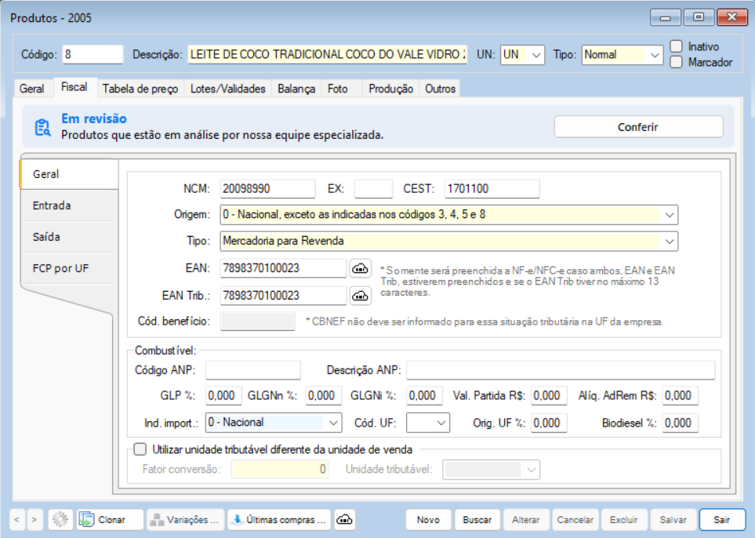
Task: Click the Salvar button
Action: pyautogui.click(x=673, y=520)
